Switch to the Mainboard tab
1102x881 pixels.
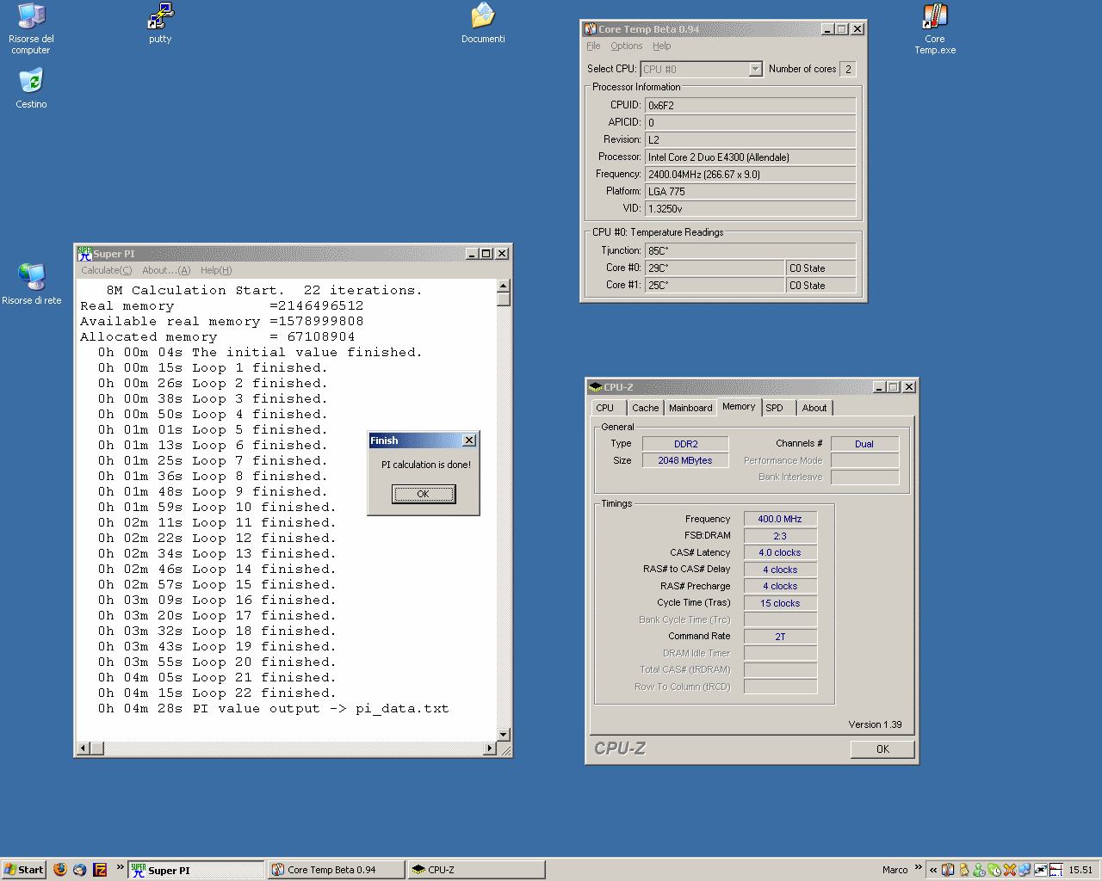click(x=690, y=408)
